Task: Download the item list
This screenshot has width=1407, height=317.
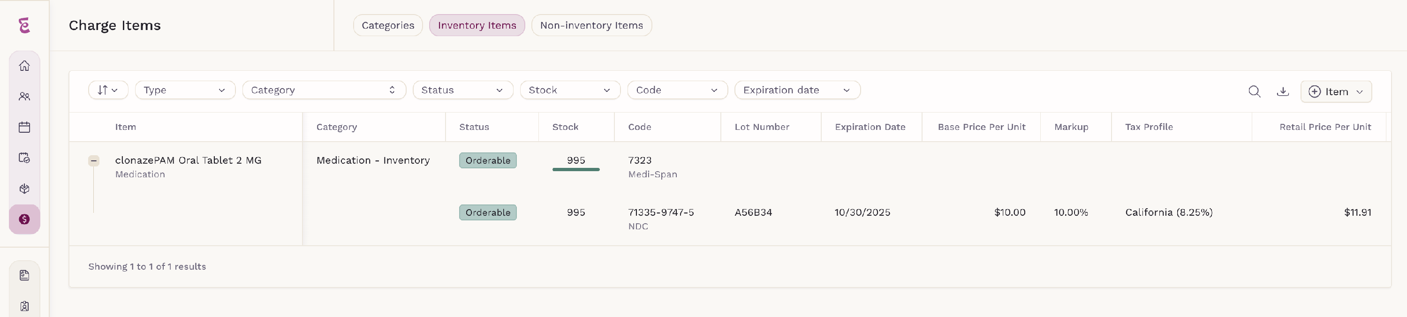Action: (1283, 91)
